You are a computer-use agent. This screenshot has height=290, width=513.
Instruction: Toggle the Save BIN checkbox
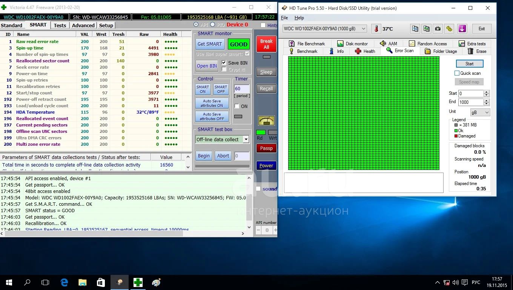point(224,63)
